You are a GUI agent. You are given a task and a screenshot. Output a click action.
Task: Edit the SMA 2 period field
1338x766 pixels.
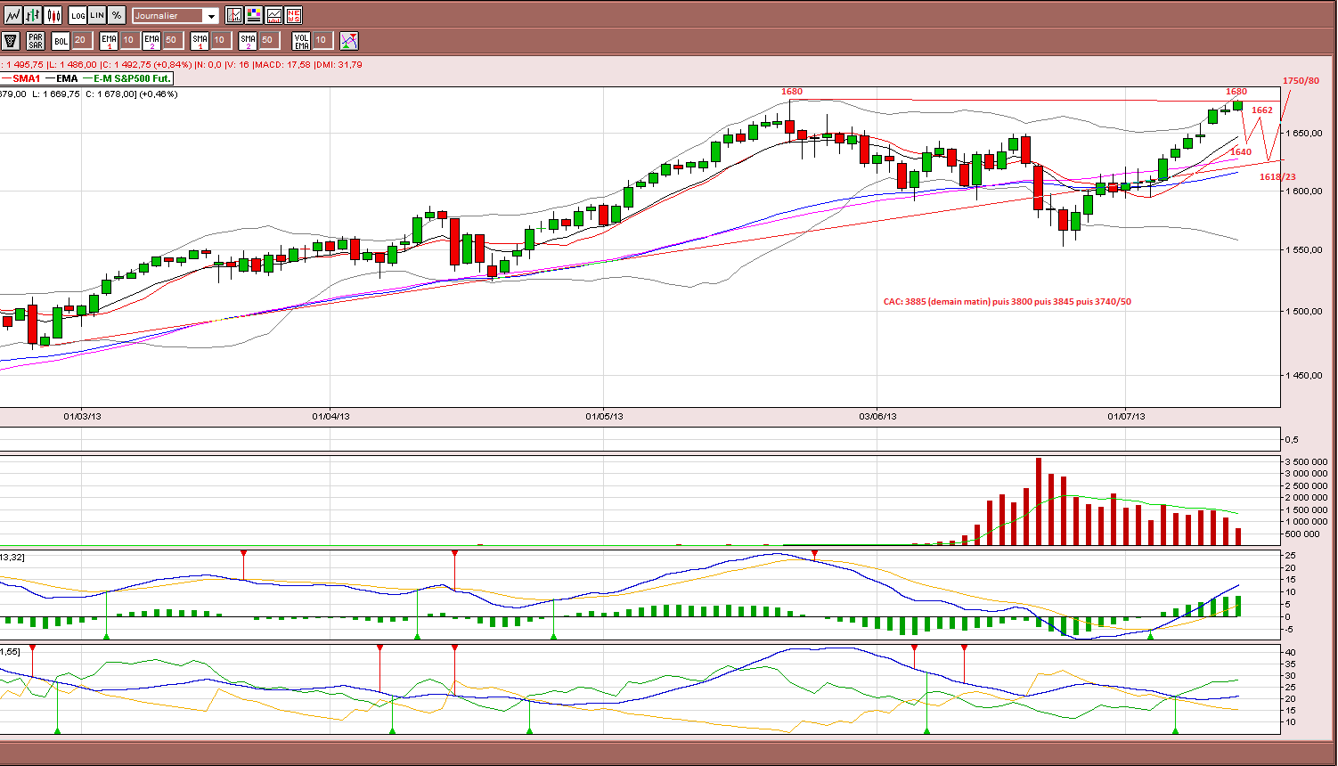click(268, 40)
